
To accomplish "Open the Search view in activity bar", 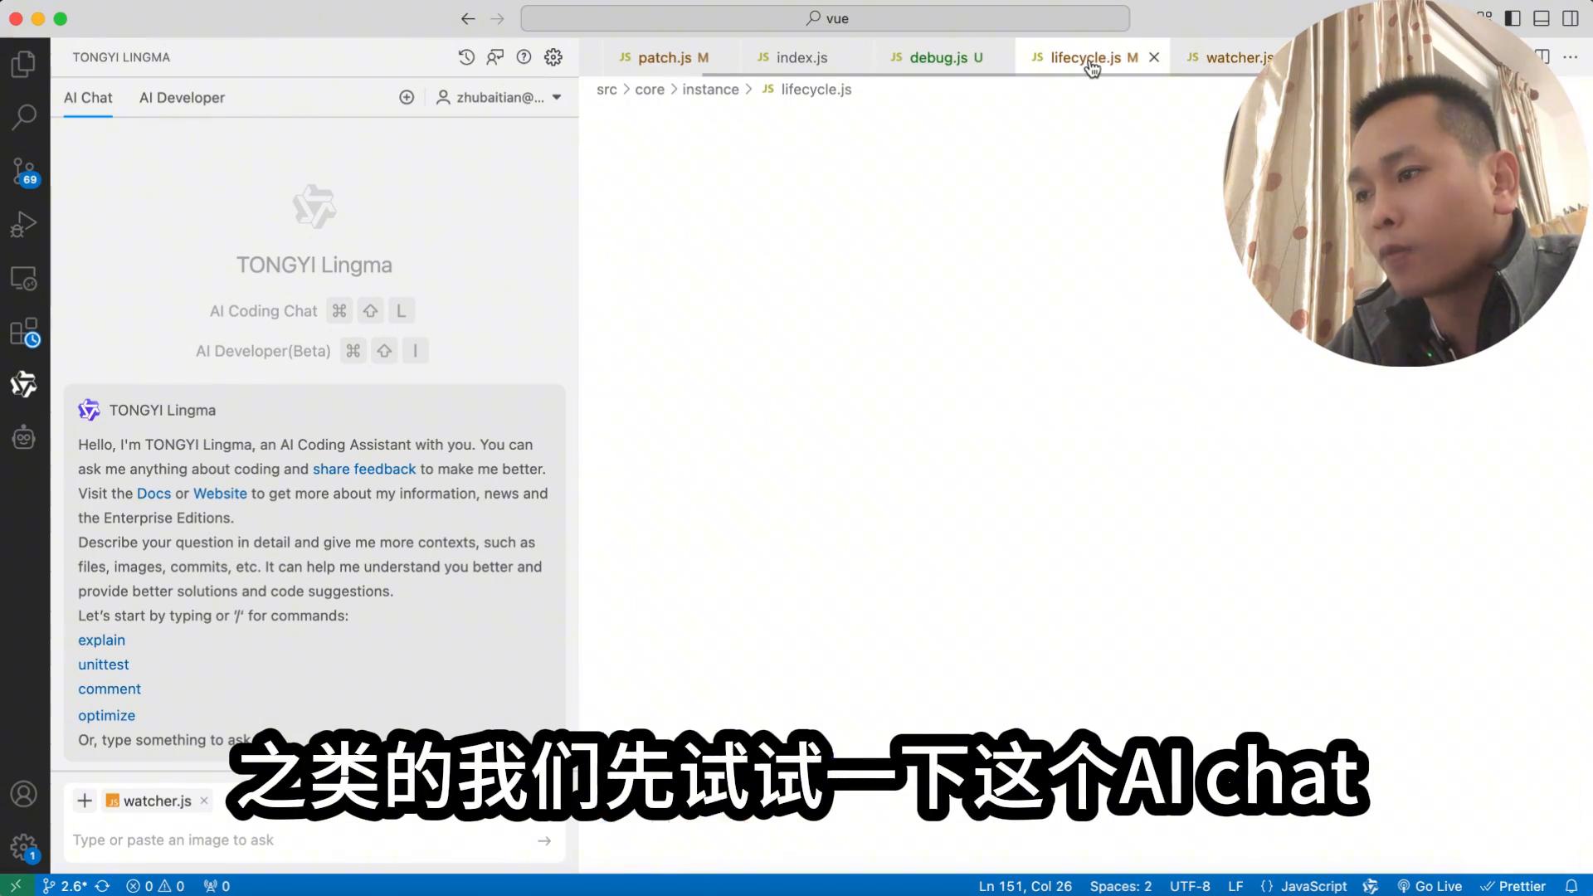I will [24, 117].
